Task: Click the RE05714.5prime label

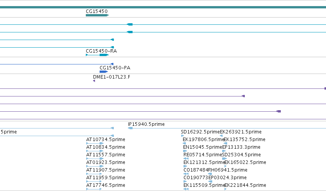Action: point(203,155)
